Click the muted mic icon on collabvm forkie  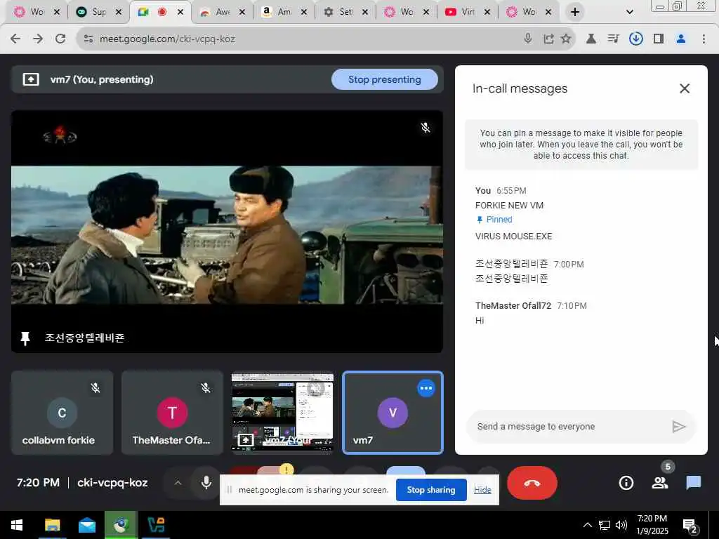(x=95, y=388)
